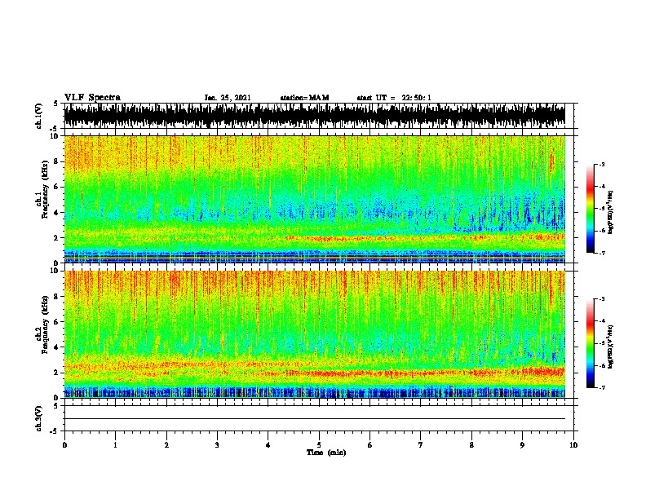The width and height of the screenshot is (646, 499).
Task: Click the ch.2 color bar unit label
Action: point(611,347)
